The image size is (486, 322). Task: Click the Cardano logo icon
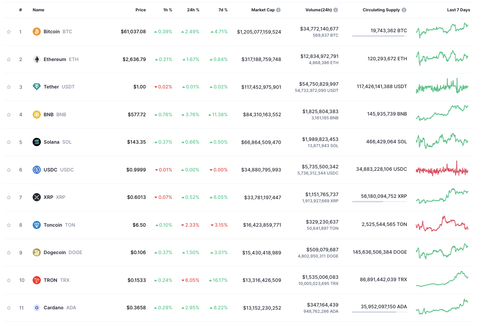coord(37,308)
